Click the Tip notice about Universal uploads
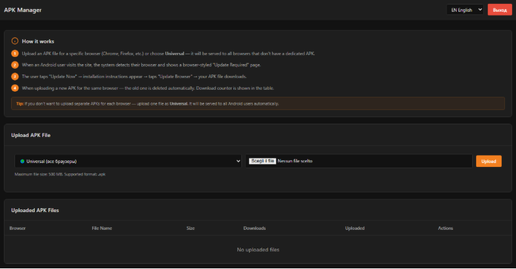Viewport: 516px width, 269px height. click(258, 103)
